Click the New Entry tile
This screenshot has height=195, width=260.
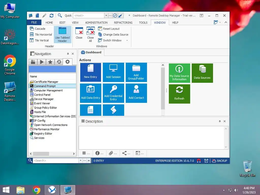(x=91, y=72)
